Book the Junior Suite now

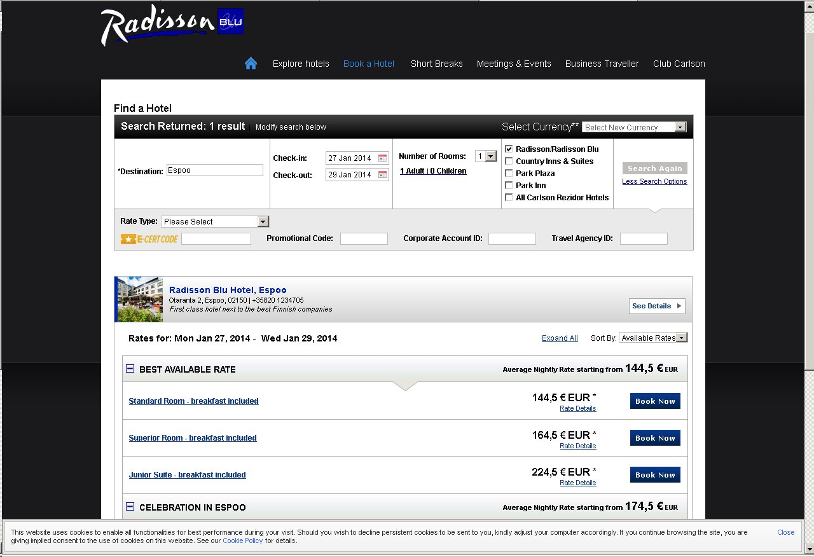[x=655, y=475]
